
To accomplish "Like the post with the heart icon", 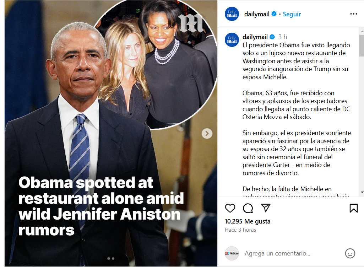I will [230, 208].
